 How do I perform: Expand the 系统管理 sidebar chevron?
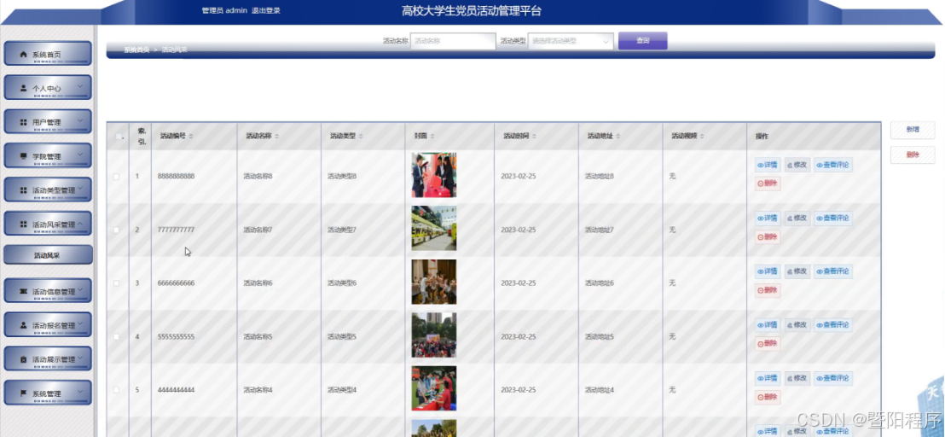(x=80, y=392)
